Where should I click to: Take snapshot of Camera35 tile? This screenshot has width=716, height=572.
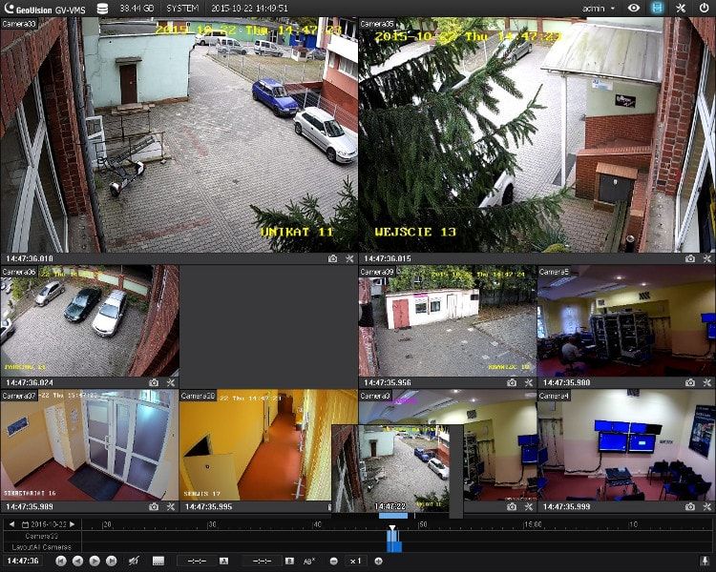tap(690, 258)
